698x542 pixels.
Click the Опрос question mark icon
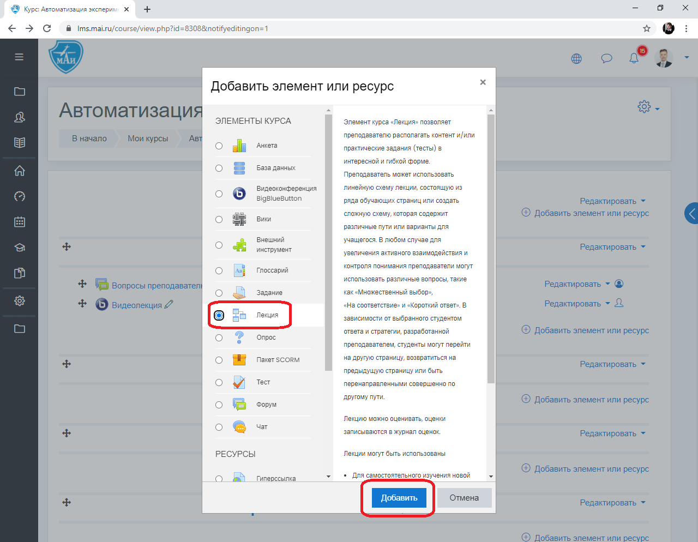[239, 338]
